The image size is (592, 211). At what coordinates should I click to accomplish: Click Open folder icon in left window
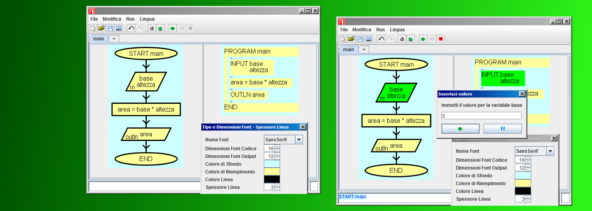(102, 28)
